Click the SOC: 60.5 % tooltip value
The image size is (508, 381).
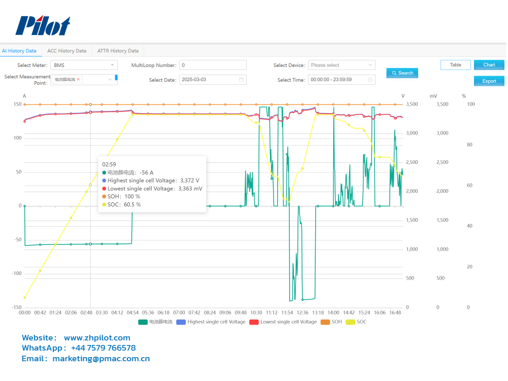[x=121, y=205]
